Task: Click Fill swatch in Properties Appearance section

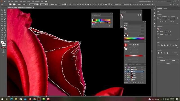Action: (158, 29)
